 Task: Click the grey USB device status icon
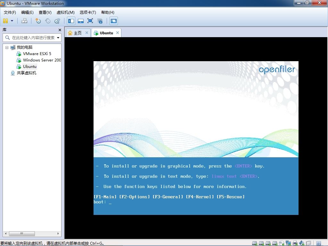pos(309,243)
